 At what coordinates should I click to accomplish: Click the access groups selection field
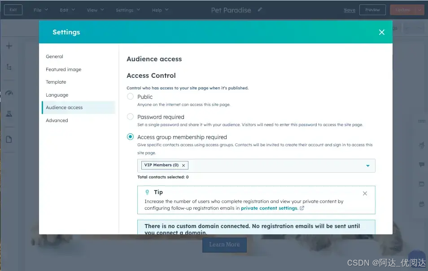tap(256, 166)
